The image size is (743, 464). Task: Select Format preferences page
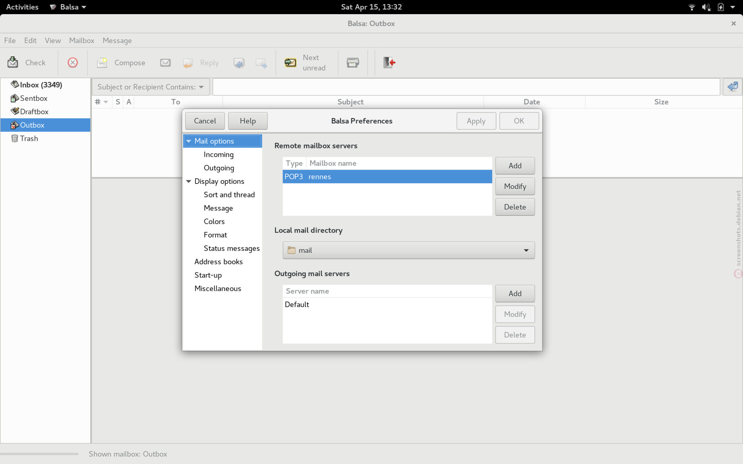(x=215, y=235)
